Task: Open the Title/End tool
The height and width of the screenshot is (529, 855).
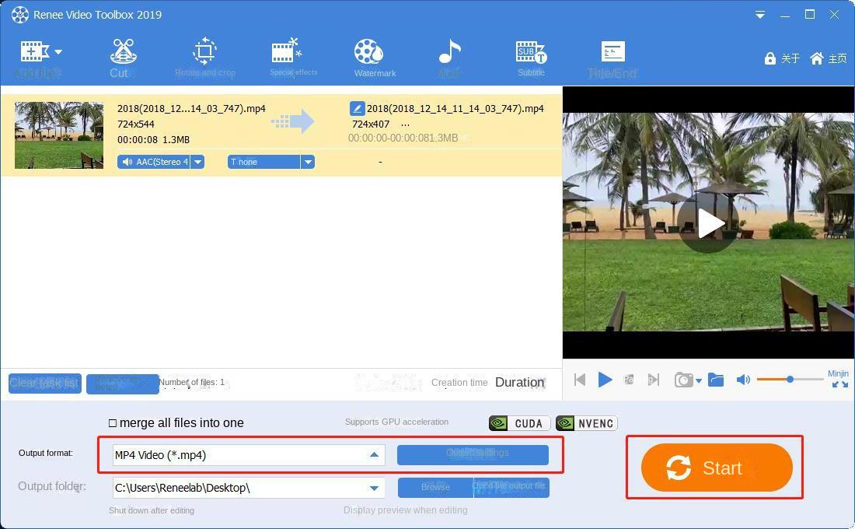Action: click(612, 59)
